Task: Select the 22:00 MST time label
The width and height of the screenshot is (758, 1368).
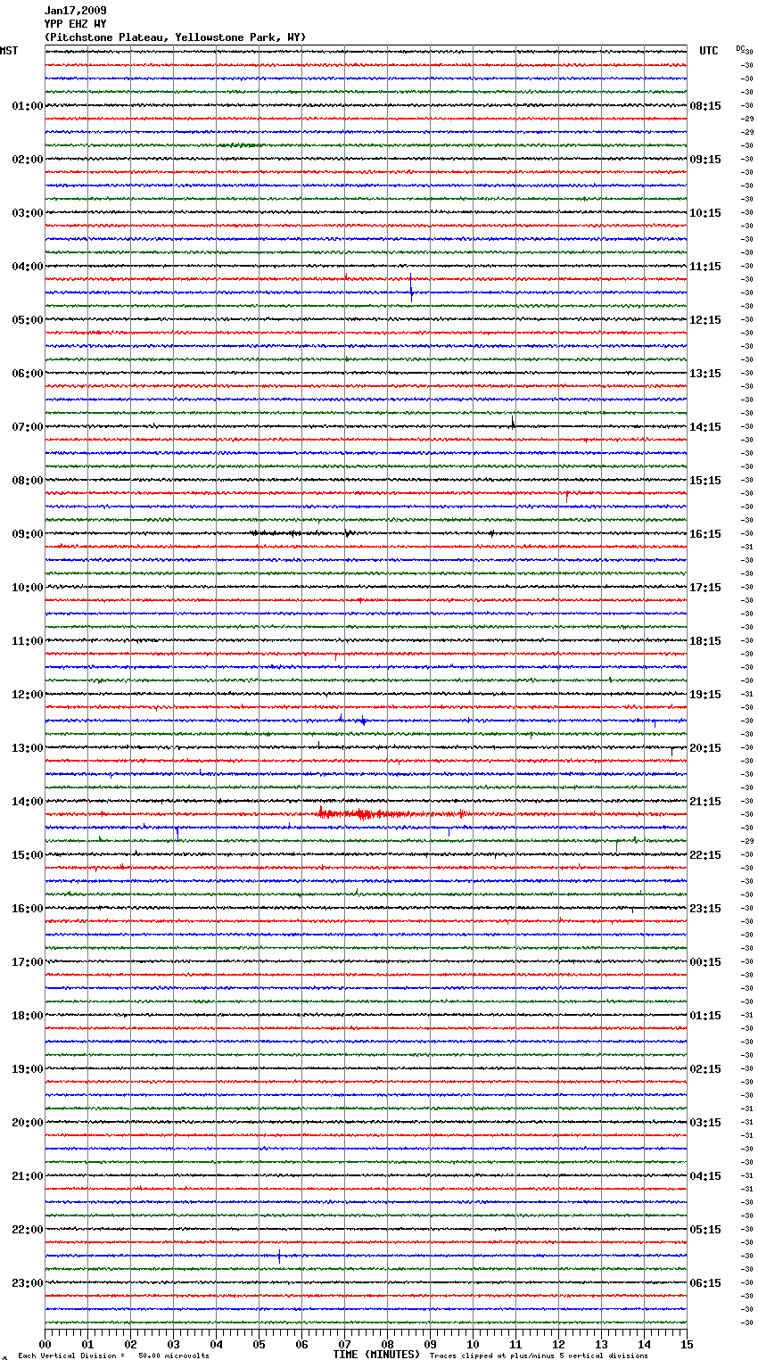Action: click(28, 1230)
